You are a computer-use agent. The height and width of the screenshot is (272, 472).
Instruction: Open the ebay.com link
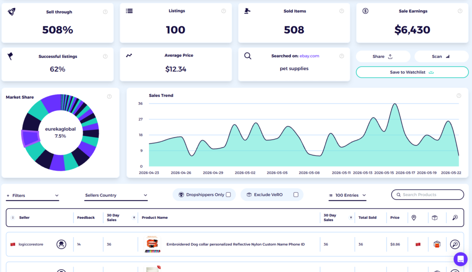click(309, 56)
